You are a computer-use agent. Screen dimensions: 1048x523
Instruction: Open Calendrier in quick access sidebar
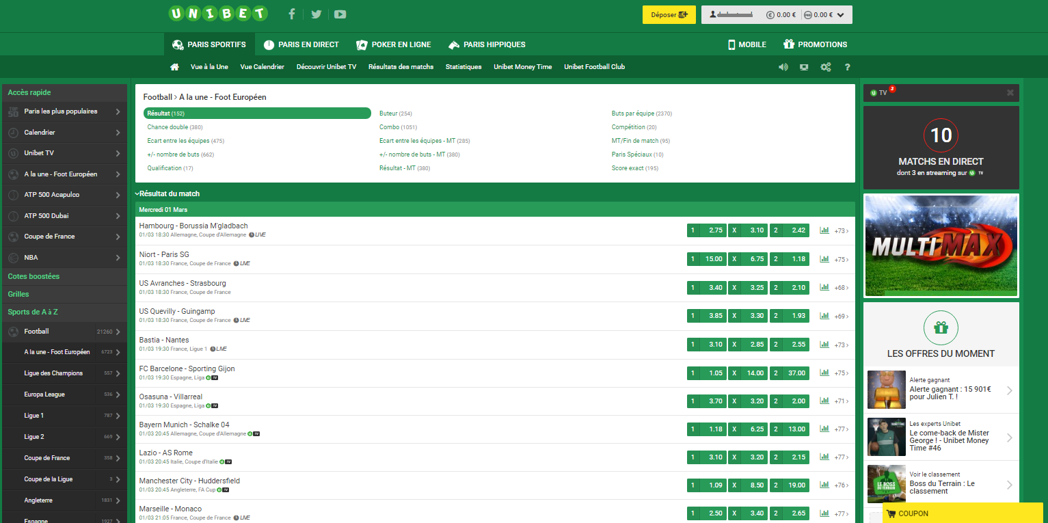pyautogui.click(x=64, y=133)
